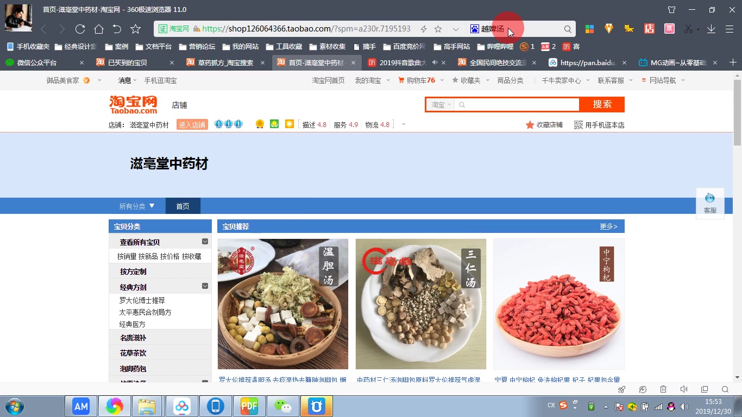Open the browser main menu icon
The height and width of the screenshot is (417, 742).
[x=730, y=29]
